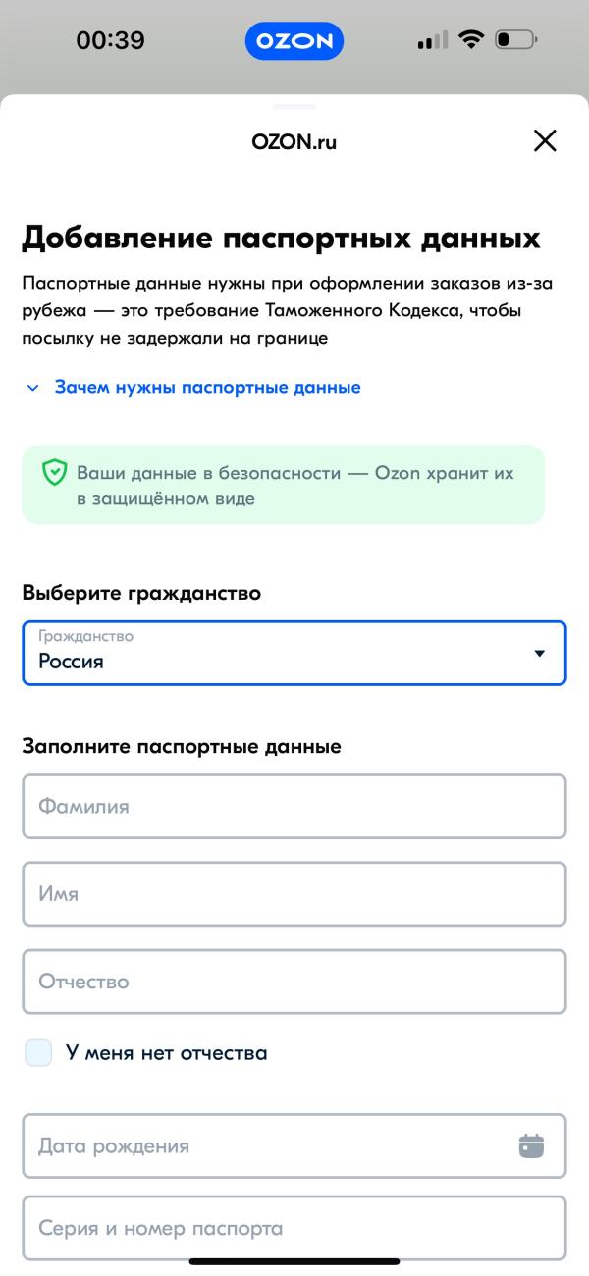
Task: Tap the "Ваши данные в безопасности" banner
Action: [294, 485]
